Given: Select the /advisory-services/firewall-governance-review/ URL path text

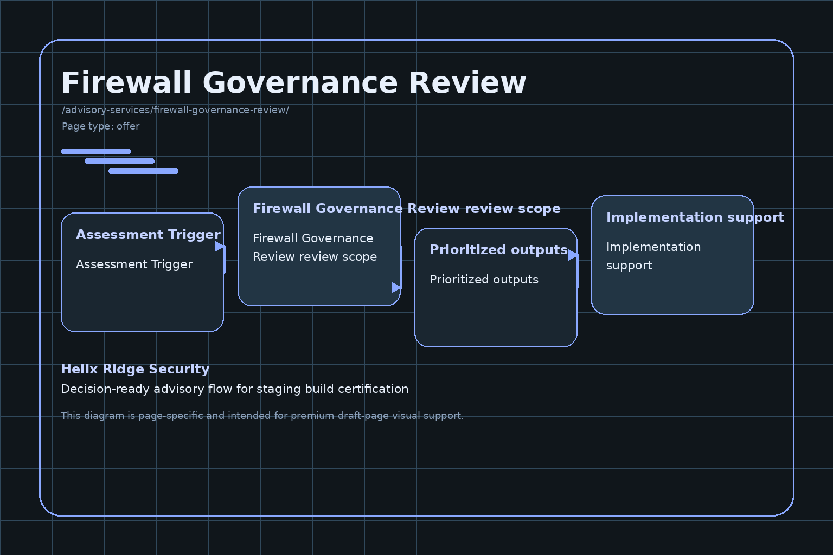Looking at the screenshot, I should [175, 110].
